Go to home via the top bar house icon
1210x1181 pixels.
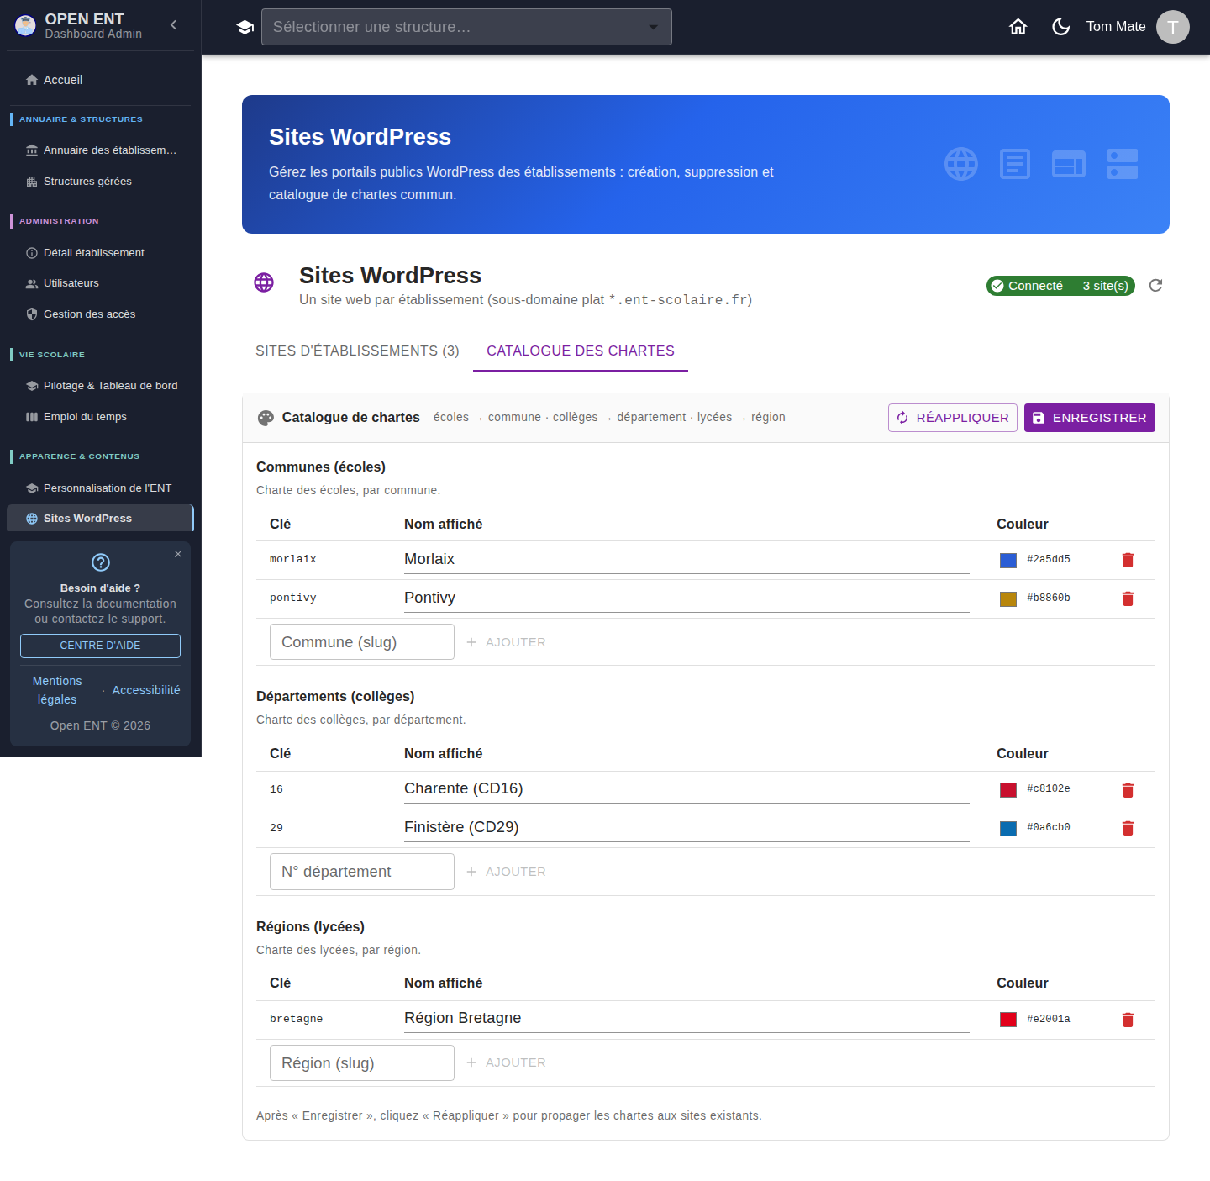coord(1018,27)
